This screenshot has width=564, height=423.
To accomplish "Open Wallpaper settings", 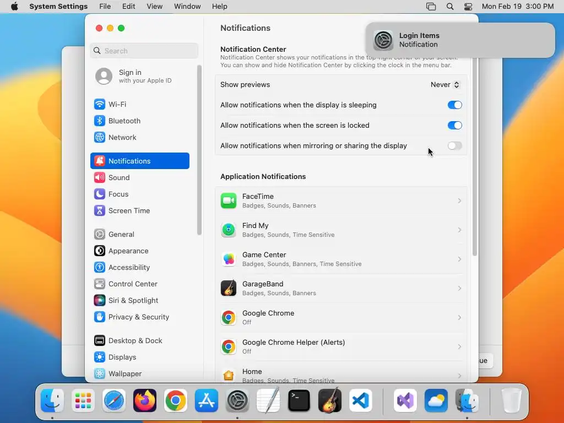I will coord(139,374).
